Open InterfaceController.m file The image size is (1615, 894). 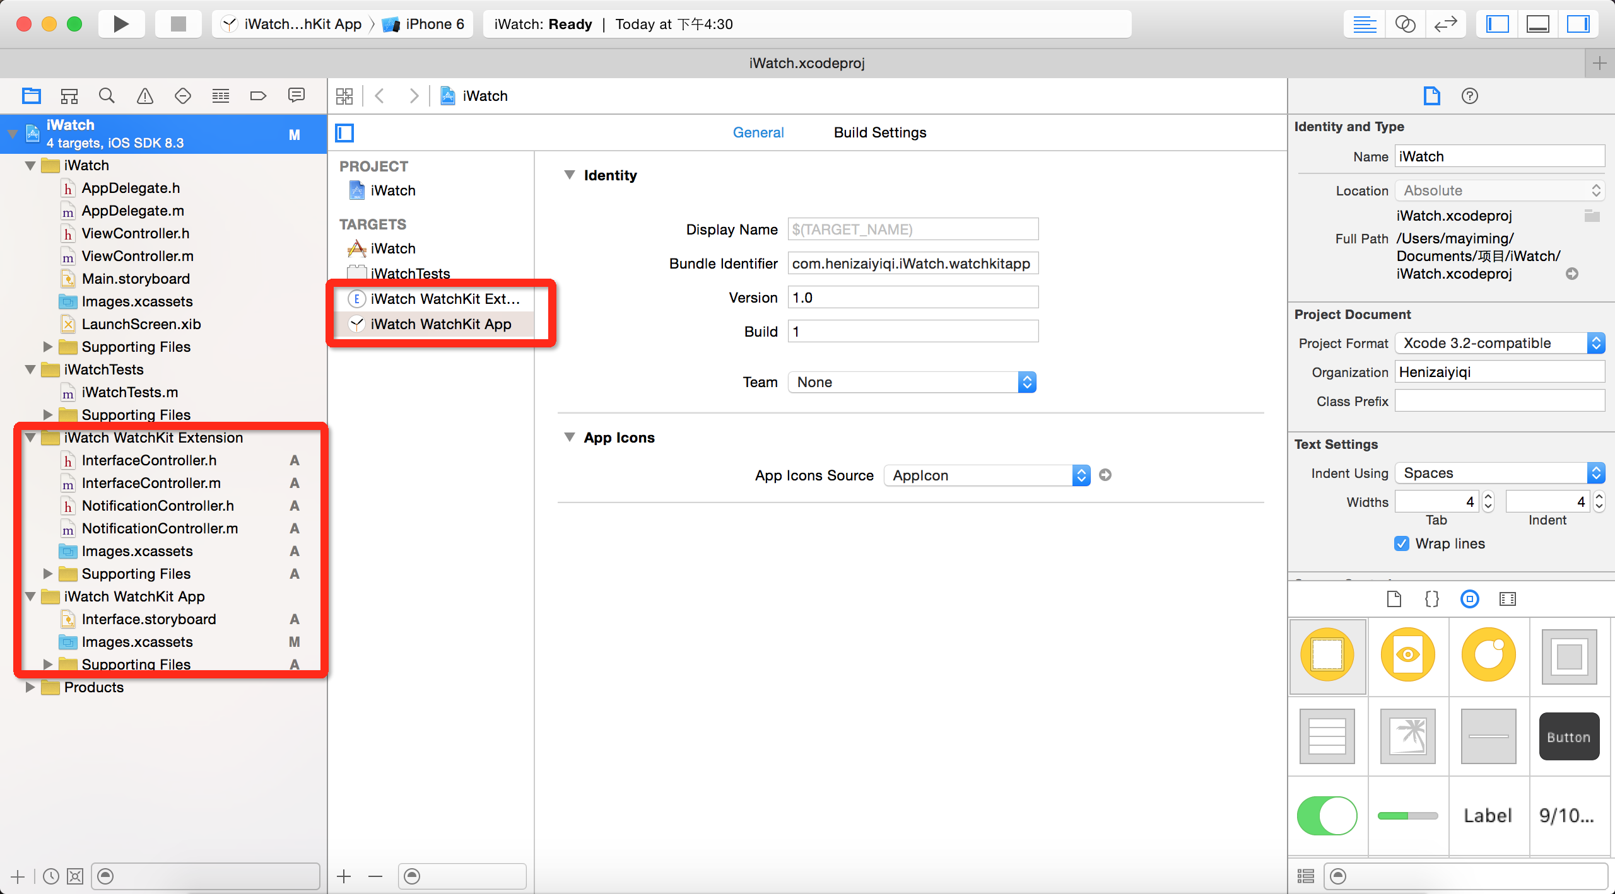point(151,483)
